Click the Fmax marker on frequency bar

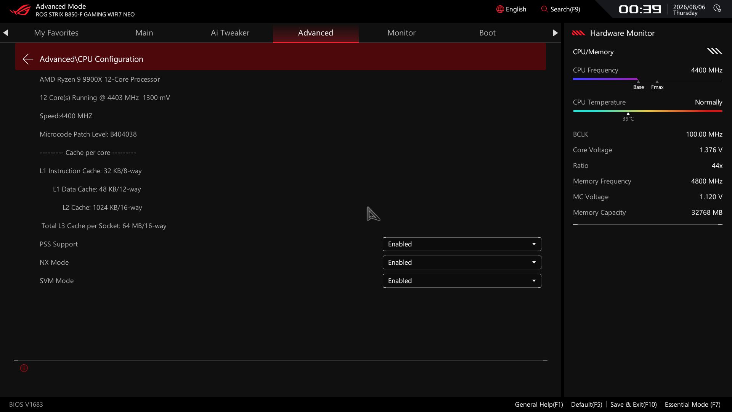pos(657,85)
